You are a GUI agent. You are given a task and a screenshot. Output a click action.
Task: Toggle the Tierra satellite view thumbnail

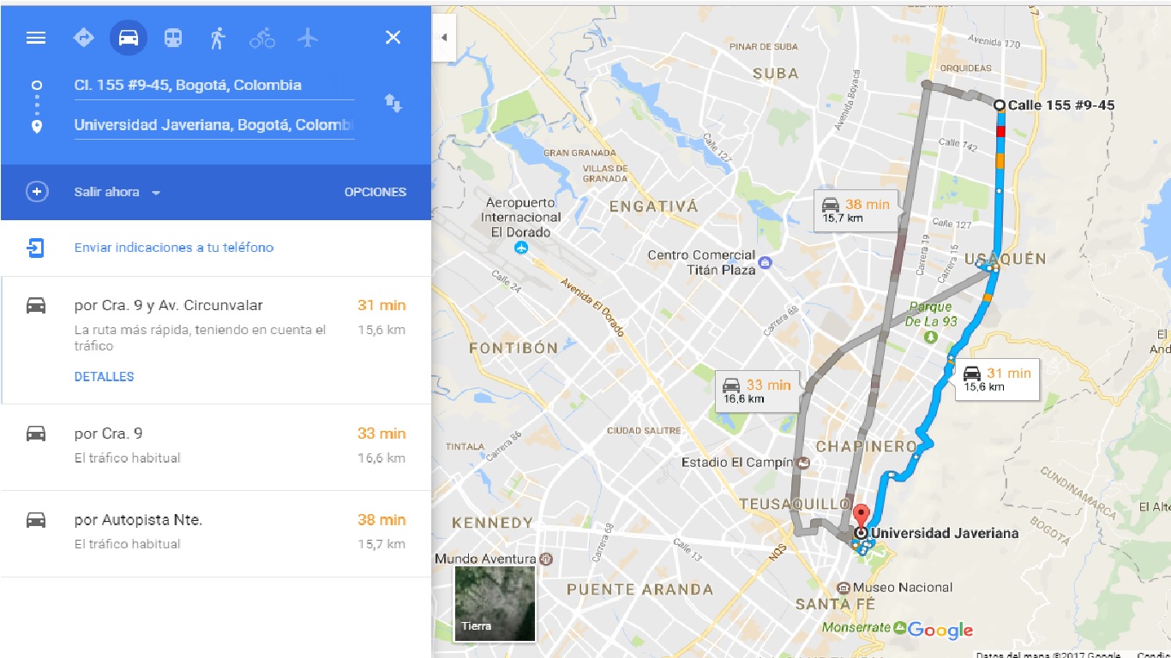495,603
